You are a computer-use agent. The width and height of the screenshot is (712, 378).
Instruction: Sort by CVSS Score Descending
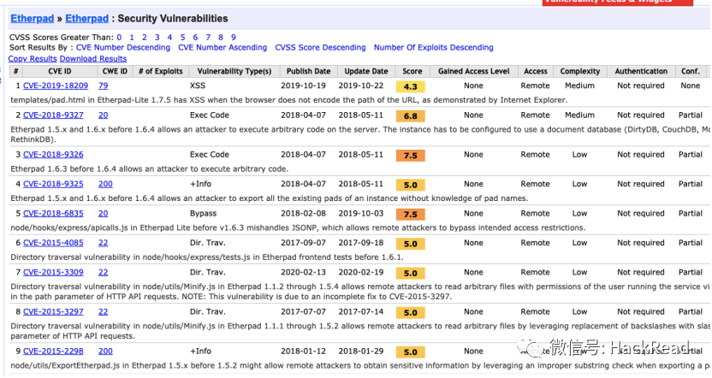pyautogui.click(x=320, y=47)
